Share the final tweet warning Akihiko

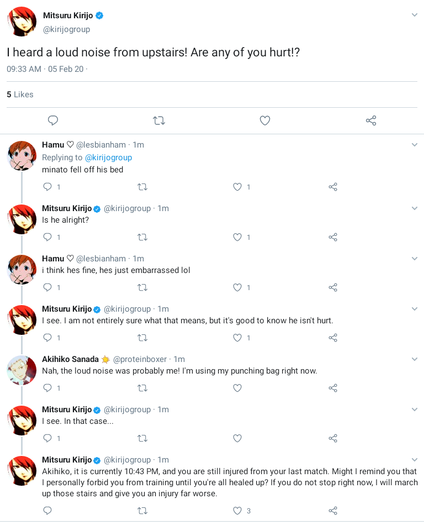pos(333,511)
